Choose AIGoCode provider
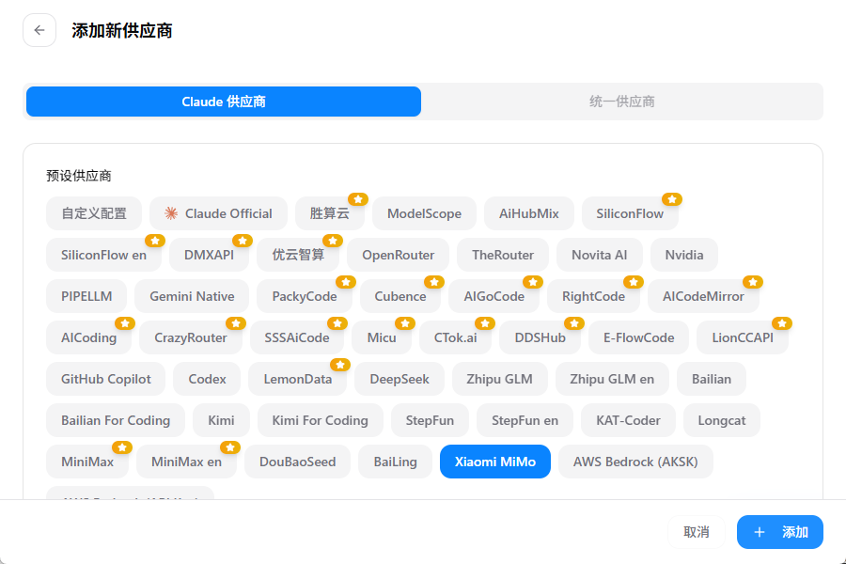Image resolution: width=846 pixels, height=564 pixels. pos(494,296)
